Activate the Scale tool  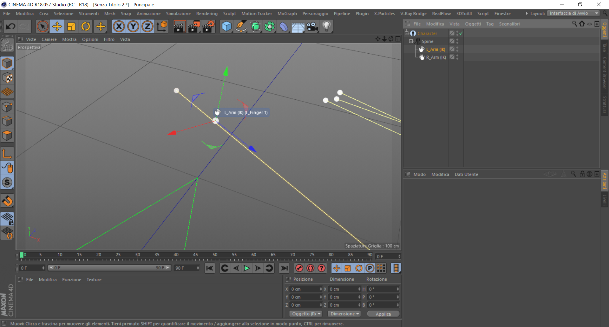[x=71, y=26]
